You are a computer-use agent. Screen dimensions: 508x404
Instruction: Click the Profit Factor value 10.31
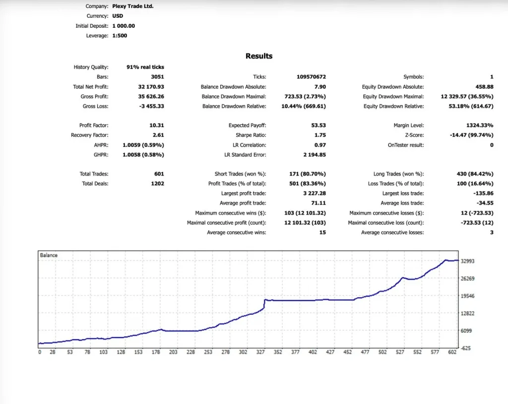[x=156, y=125]
